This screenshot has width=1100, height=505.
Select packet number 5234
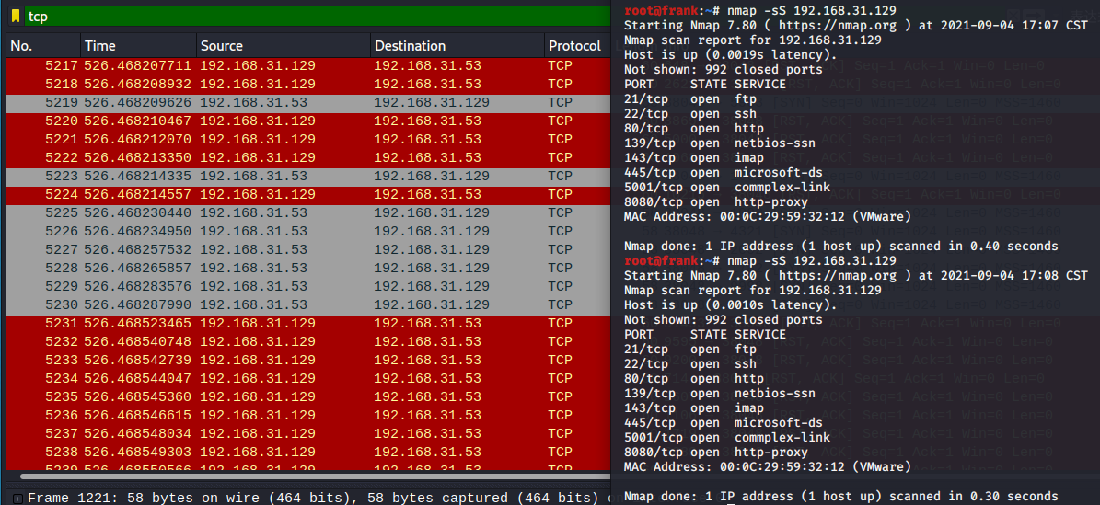308,379
